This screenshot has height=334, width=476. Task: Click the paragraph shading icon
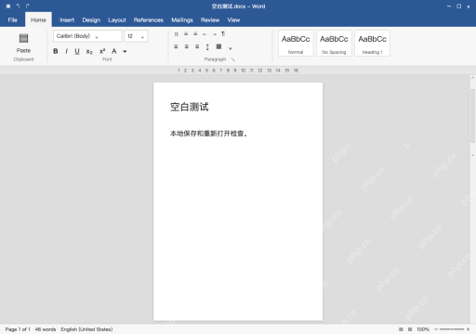[x=218, y=46]
